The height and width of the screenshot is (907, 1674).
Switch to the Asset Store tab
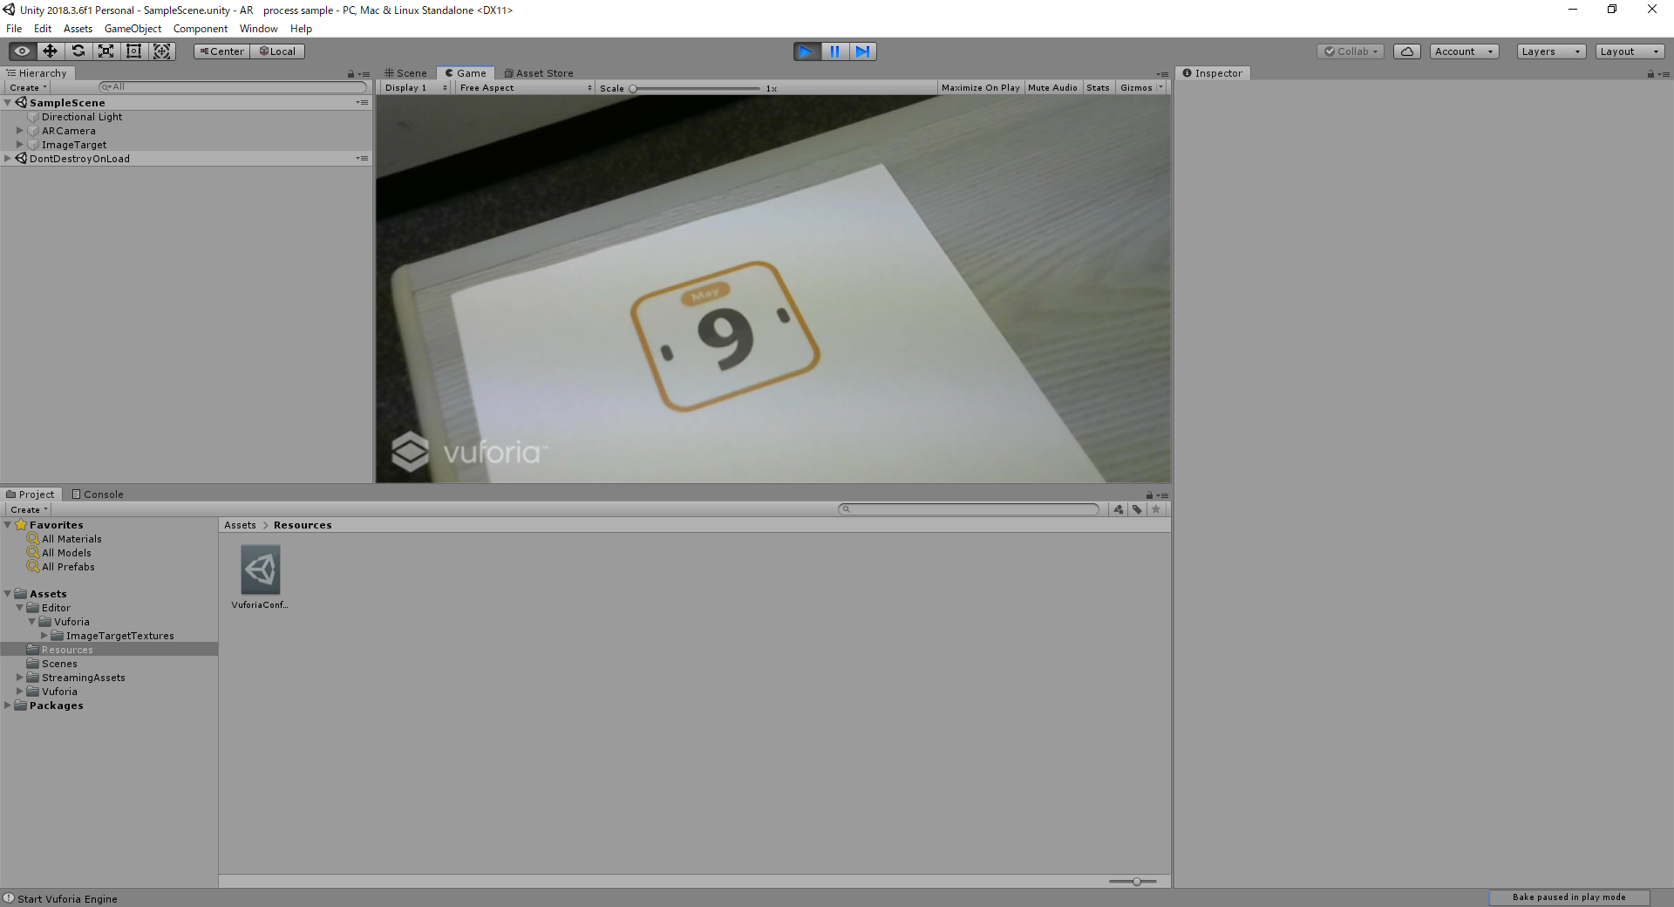[539, 73]
